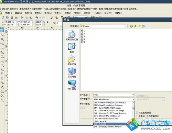Click the Open file toolbar icon
The image size is (172, 133).
7,18
